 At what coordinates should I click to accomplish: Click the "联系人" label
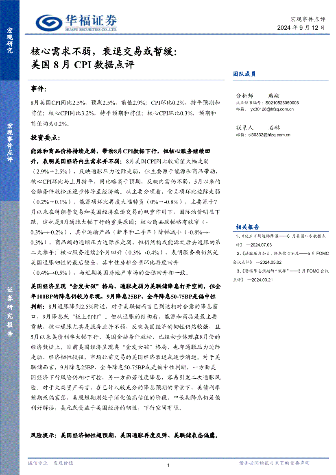[245, 128]
